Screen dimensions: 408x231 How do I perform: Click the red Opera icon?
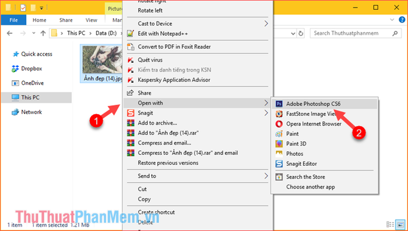tap(279, 124)
